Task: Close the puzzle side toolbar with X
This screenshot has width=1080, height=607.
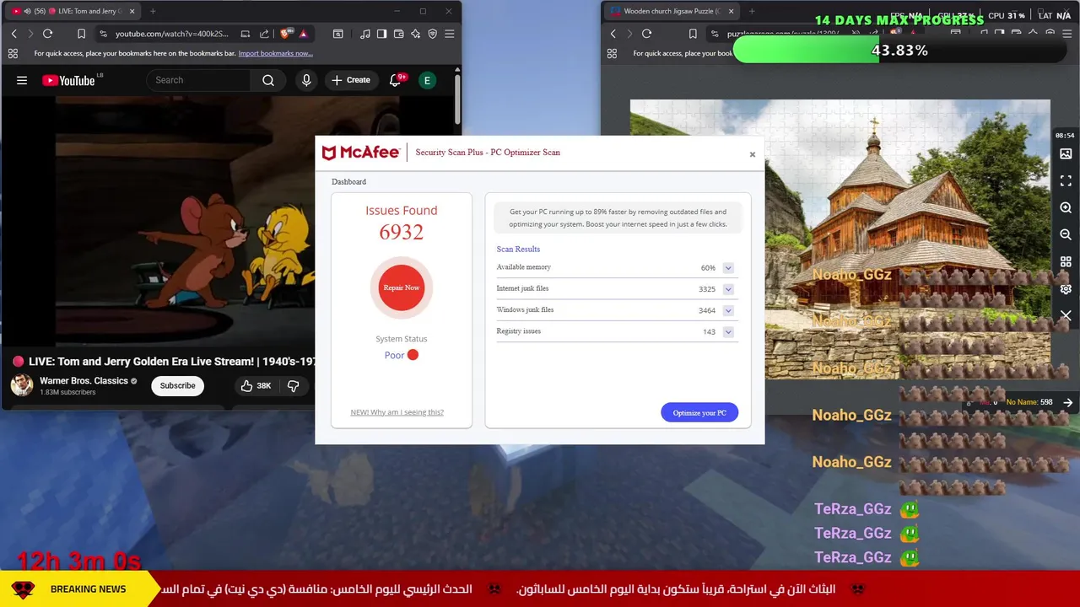Action: tap(1066, 315)
